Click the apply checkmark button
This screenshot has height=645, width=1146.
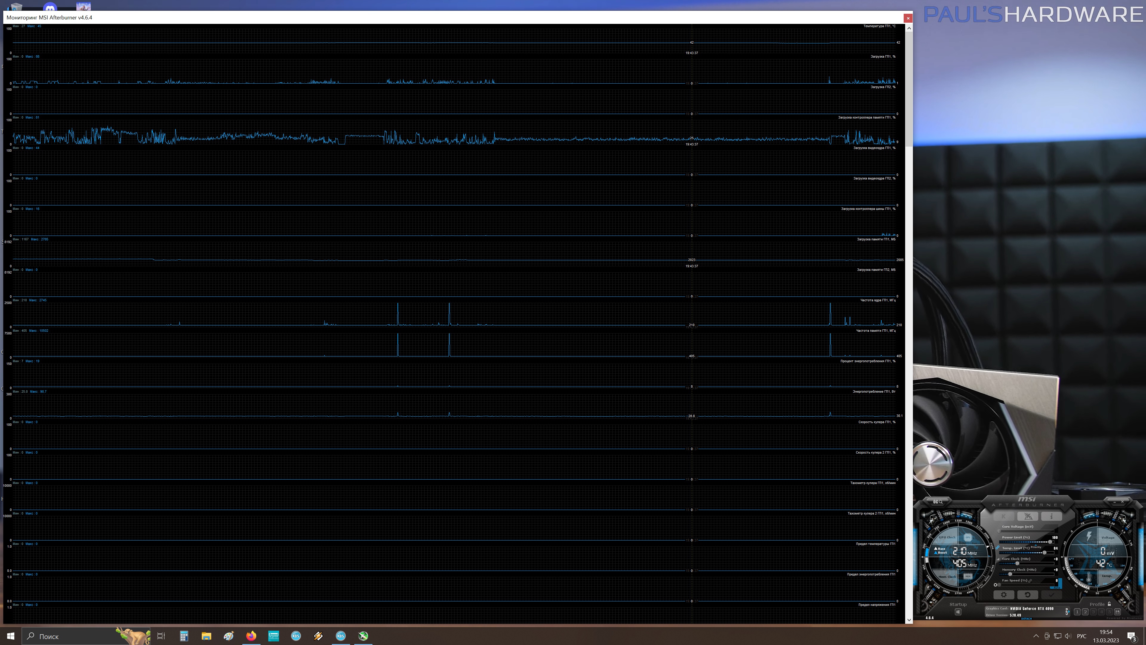(1051, 595)
